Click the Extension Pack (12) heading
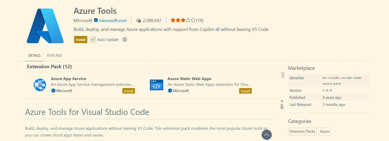The width and height of the screenshot is (389, 141). point(49,66)
